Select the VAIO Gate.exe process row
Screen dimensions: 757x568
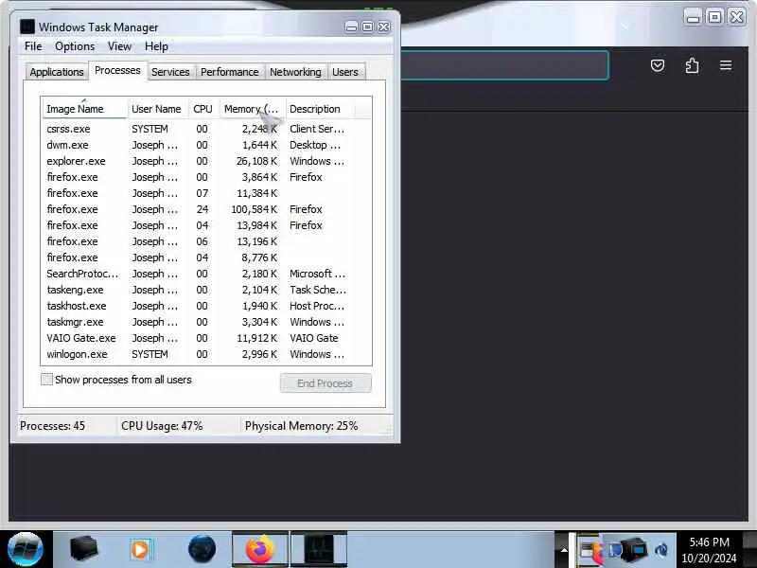pos(206,338)
